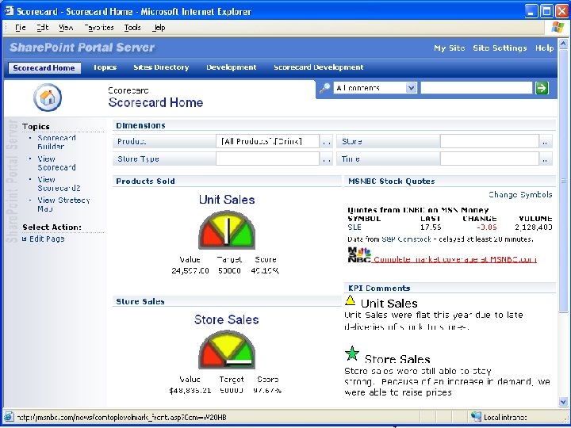This screenshot has width=571, height=428.
Task: Open the My Site link
Action: (449, 48)
